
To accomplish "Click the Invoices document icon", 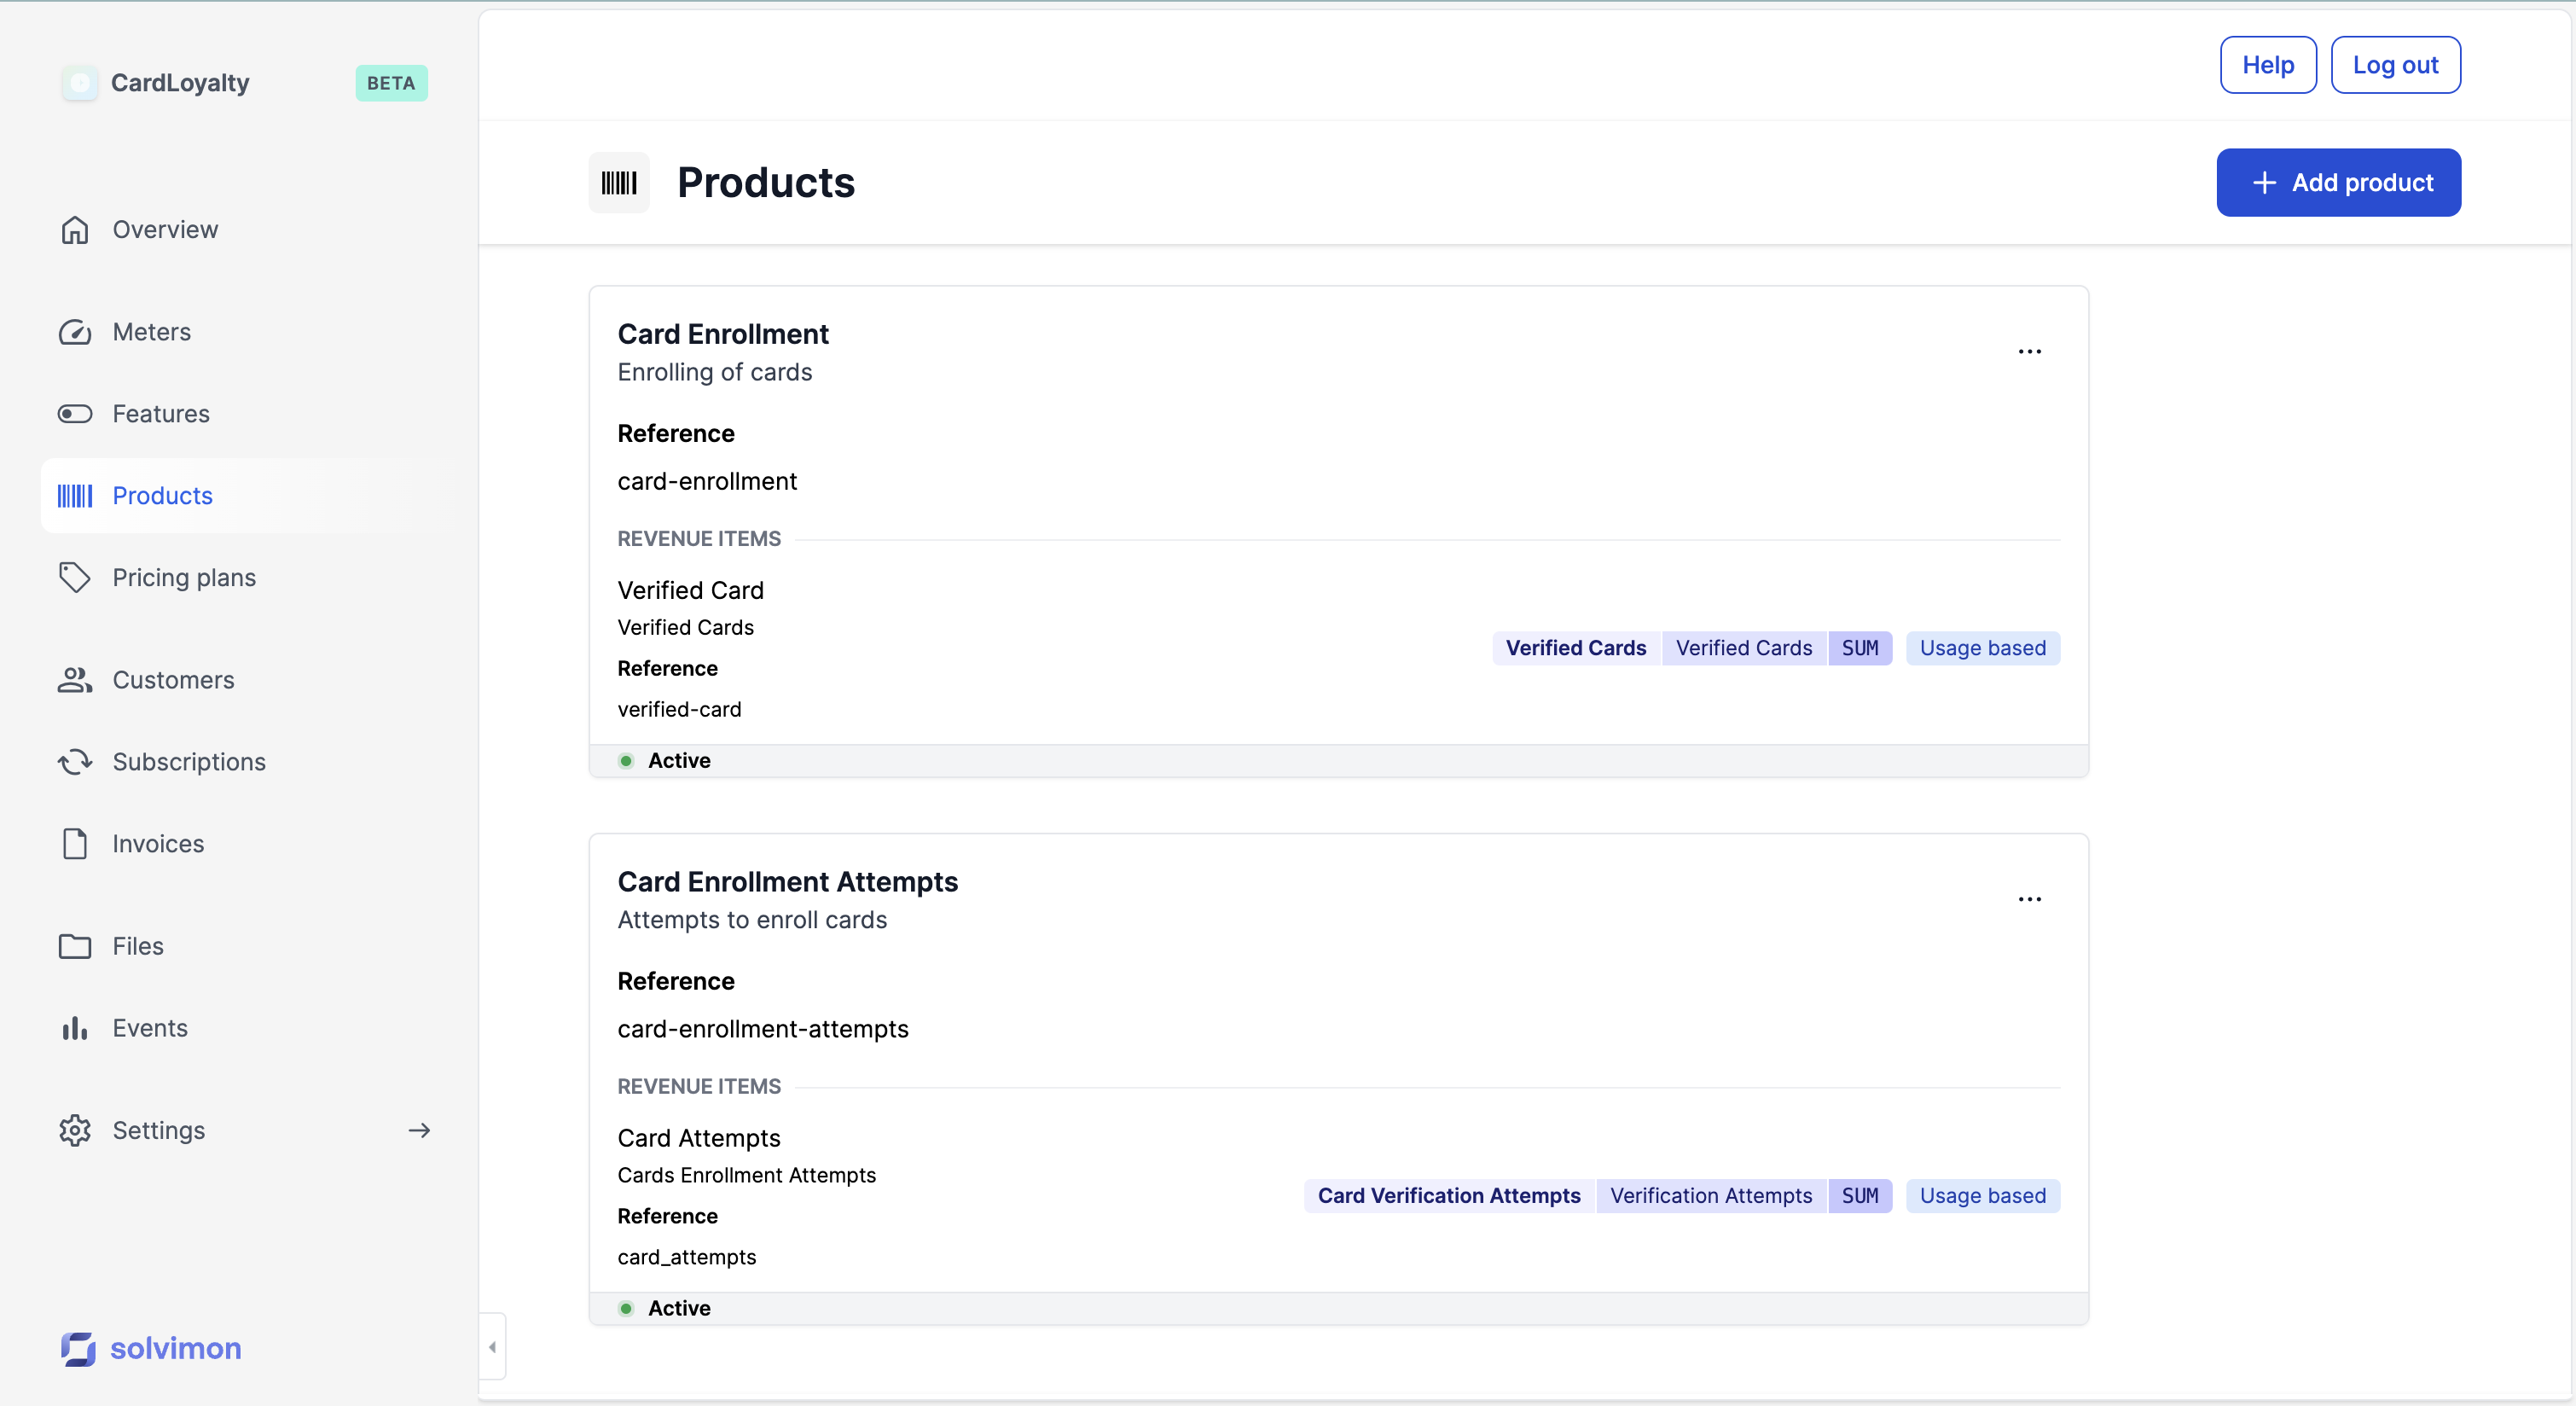I will pyautogui.click(x=75, y=844).
